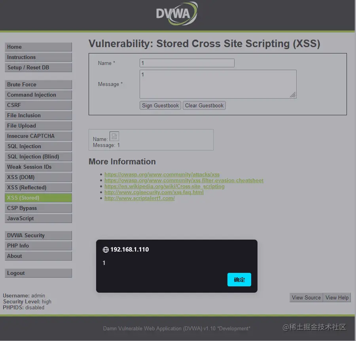The image size is (356, 341).
Task: Click the View Source button
Action: point(306,297)
